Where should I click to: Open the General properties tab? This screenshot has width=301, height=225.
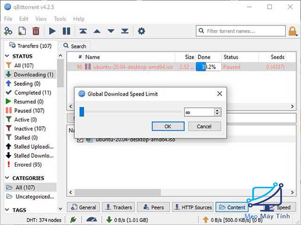click(x=83, y=207)
